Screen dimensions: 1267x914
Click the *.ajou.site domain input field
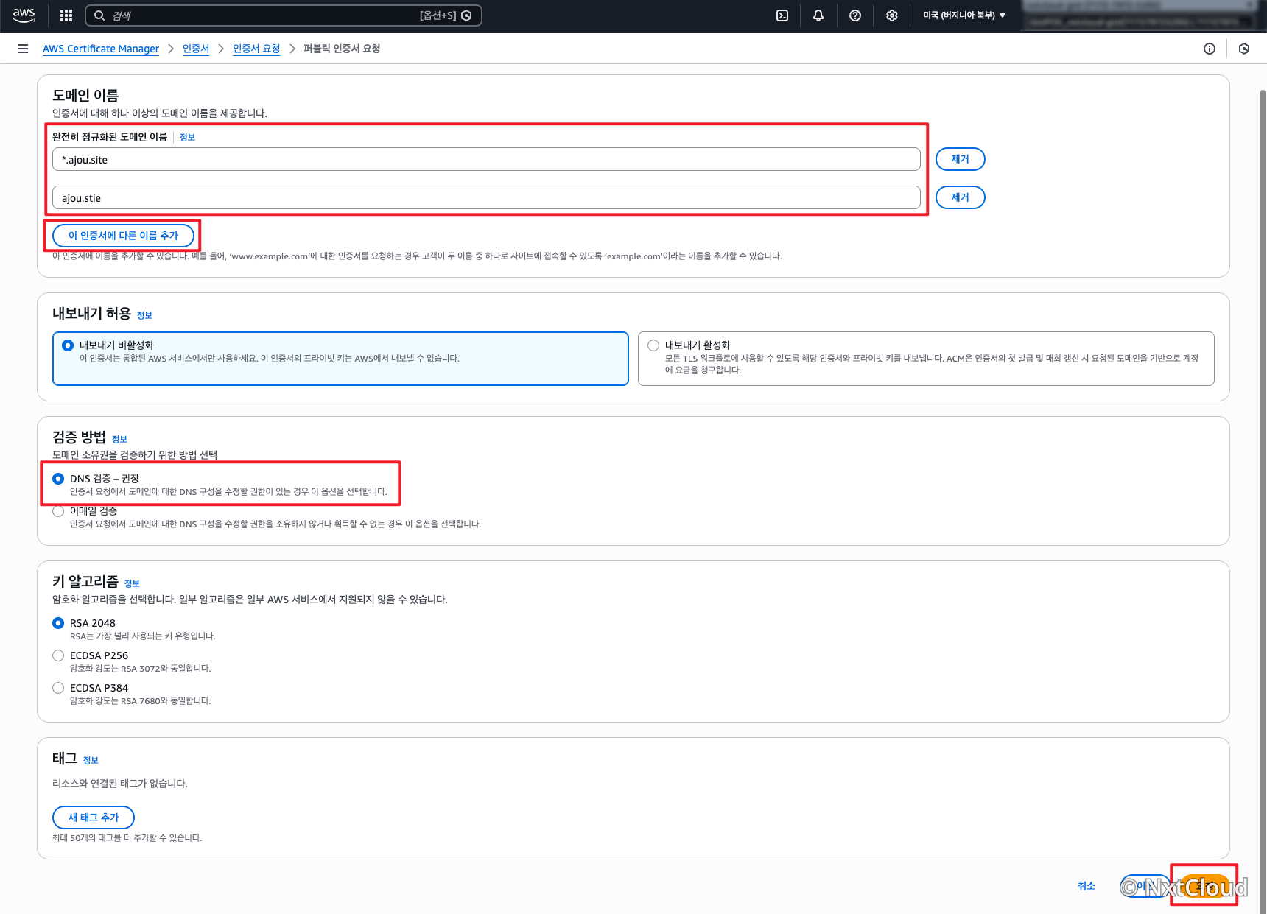pyautogui.click(x=486, y=159)
